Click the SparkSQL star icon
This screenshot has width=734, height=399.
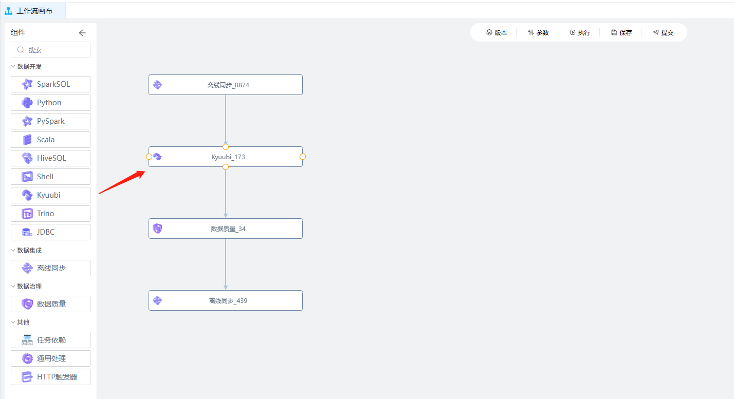pyautogui.click(x=27, y=84)
